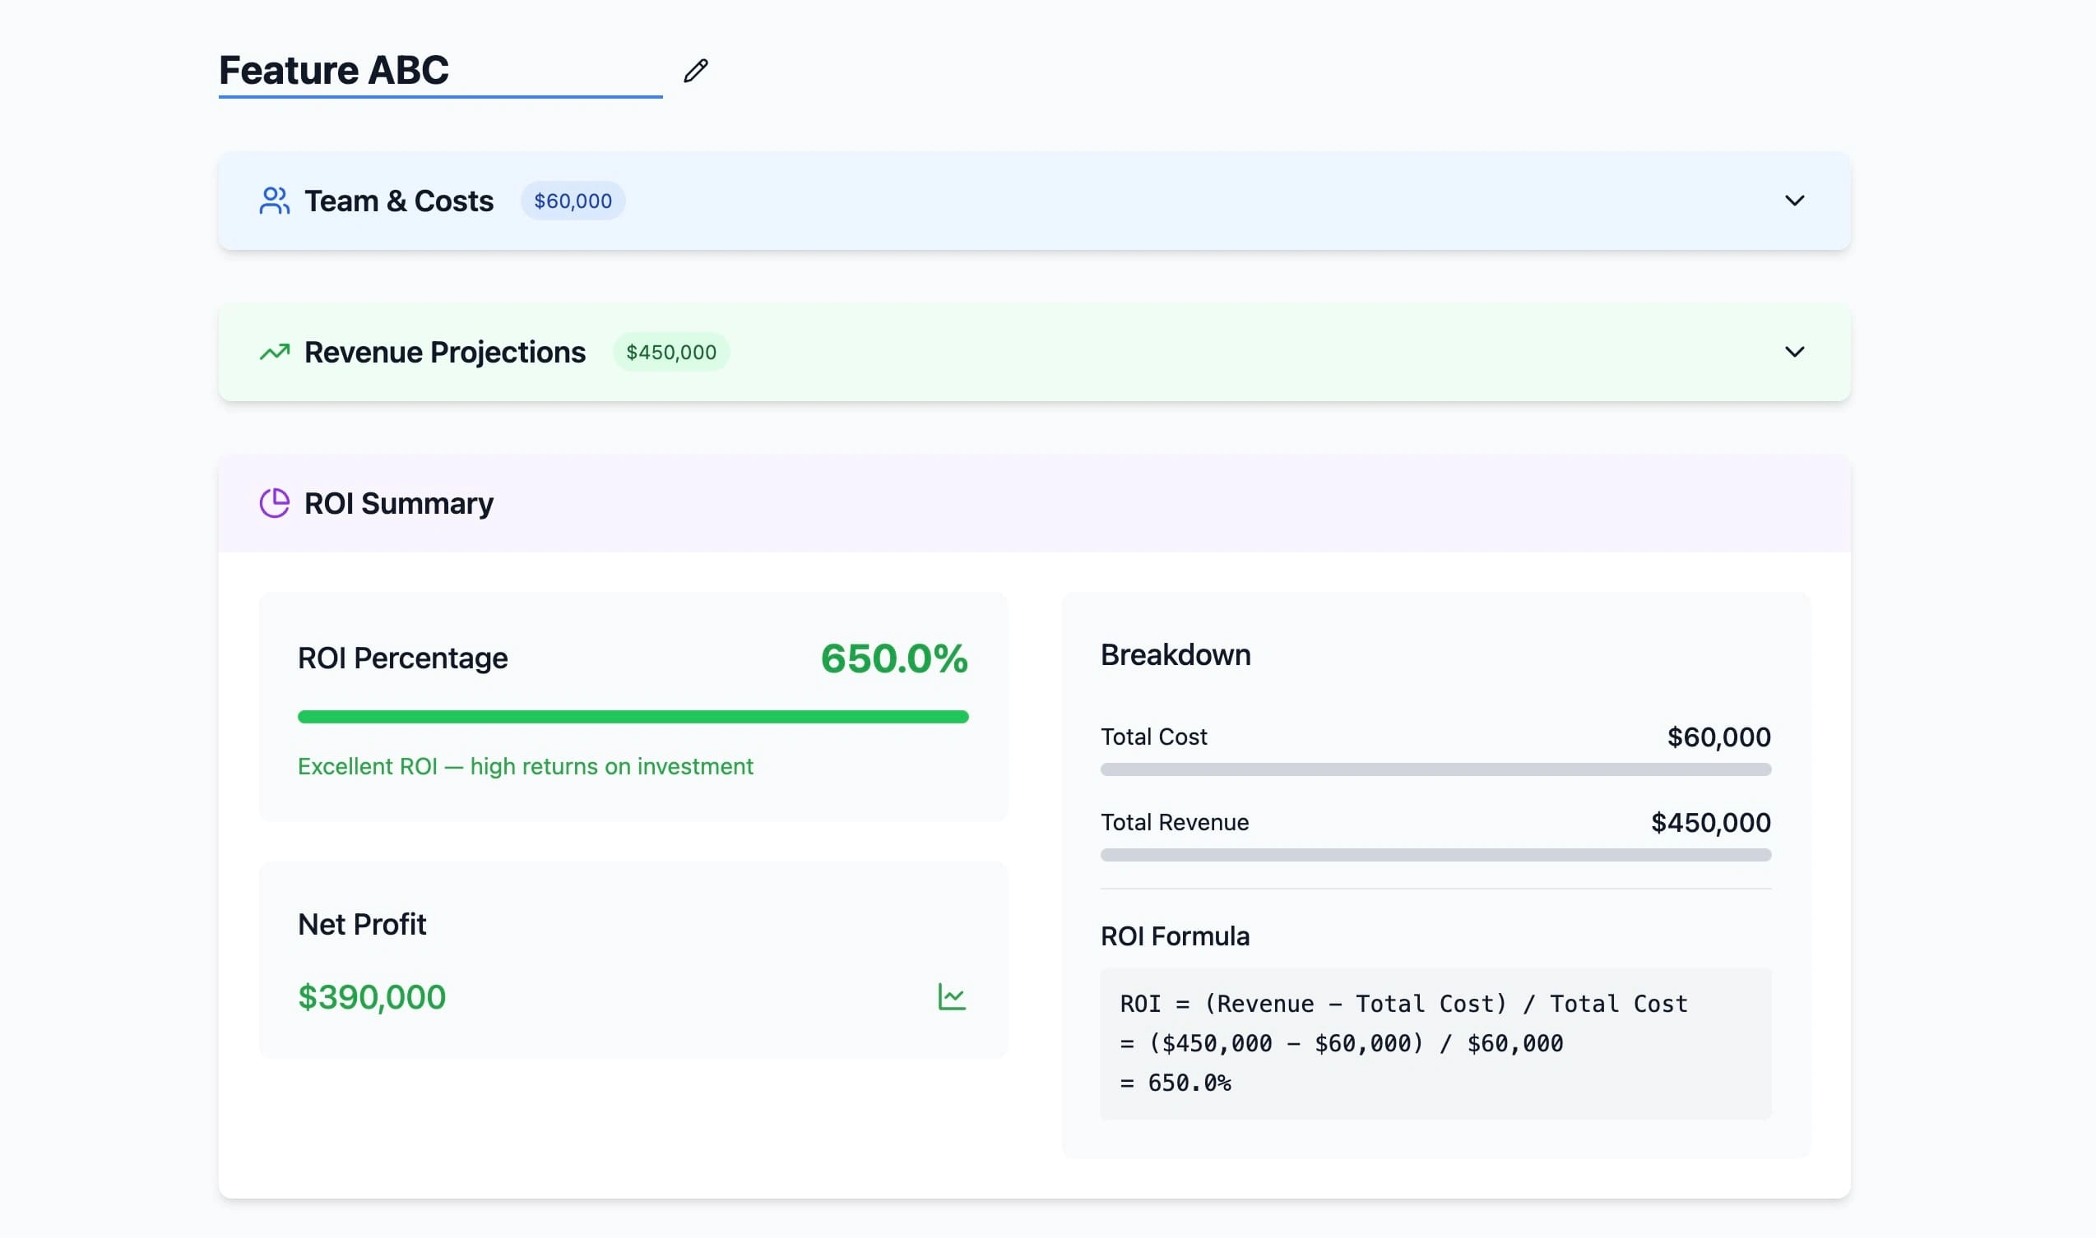
Task: Click the gray Total Cost bar
Action: (x=1435, y=769)
